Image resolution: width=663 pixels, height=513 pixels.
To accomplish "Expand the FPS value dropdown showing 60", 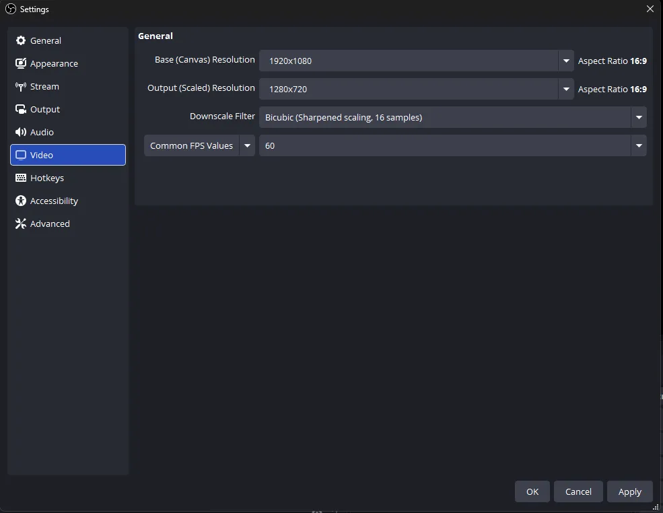I will click(638, 145).
